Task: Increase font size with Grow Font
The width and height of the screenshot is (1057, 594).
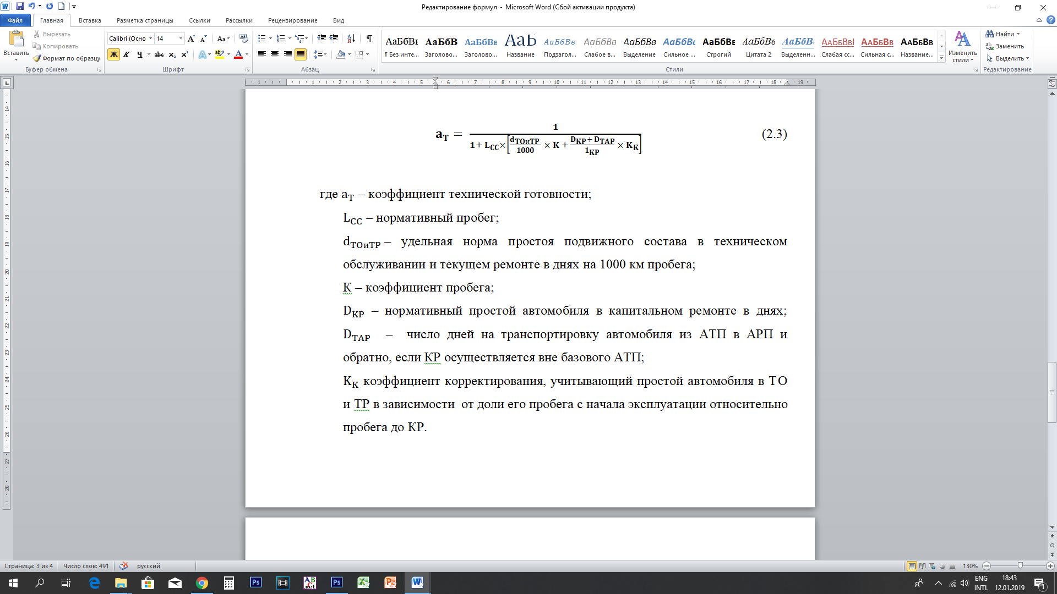Action: pyautogui.click(x=191, y=38)
